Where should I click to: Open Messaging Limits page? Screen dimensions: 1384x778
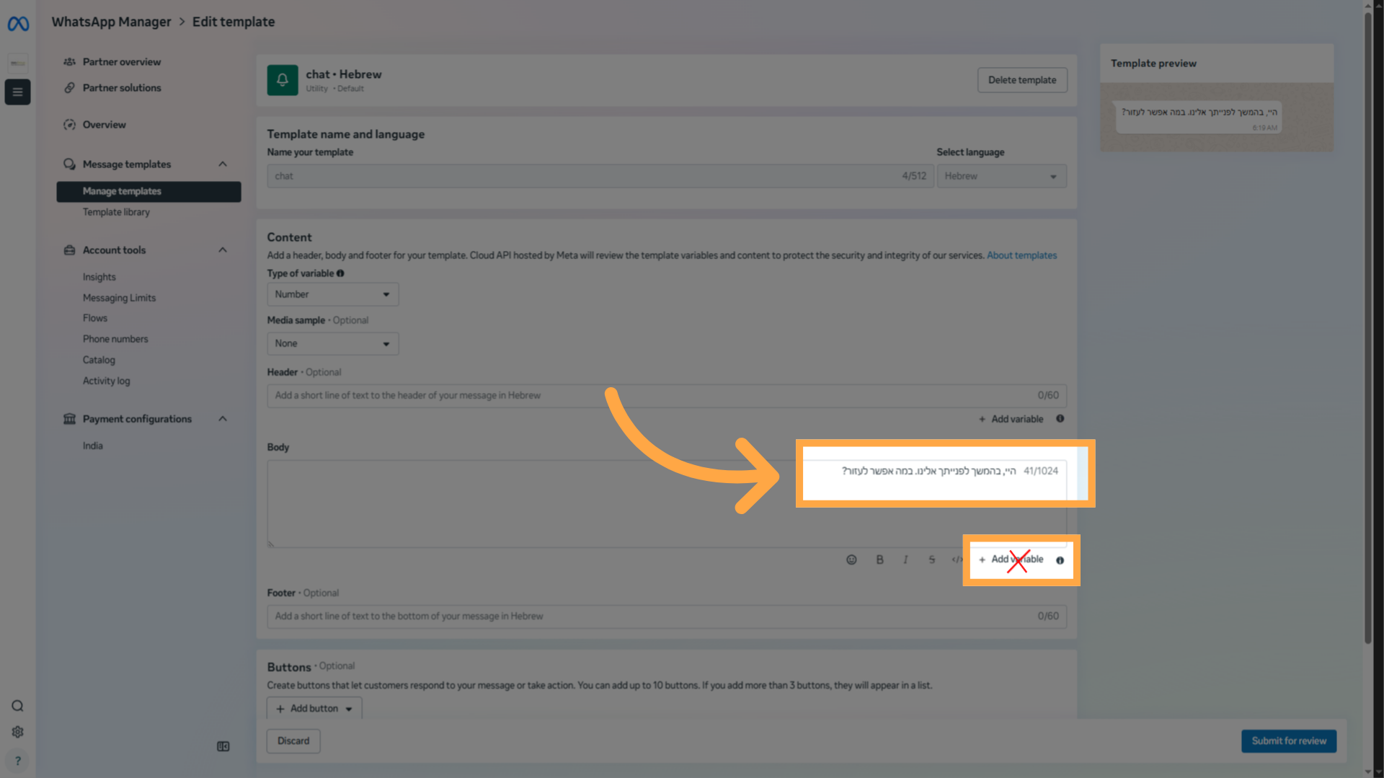point(119,298)
